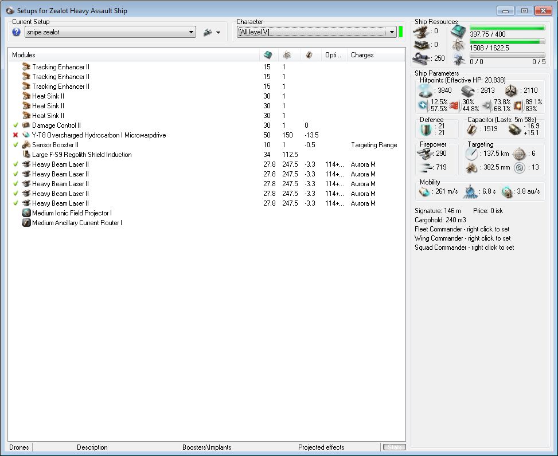This screenshot has height=456, width=558.
Task: Click the Modules column header
Action: coord(134,55)
